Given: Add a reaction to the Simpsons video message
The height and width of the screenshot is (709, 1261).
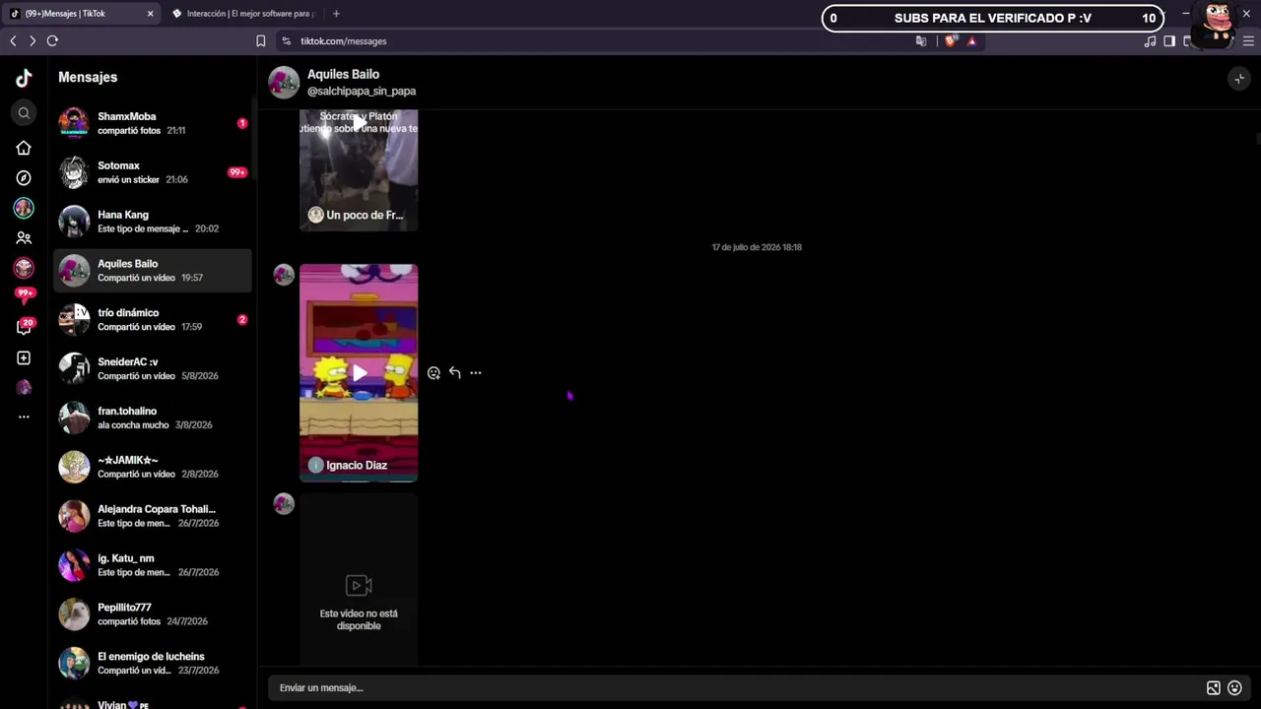Looking at the screenshot, I should (433, 373).
